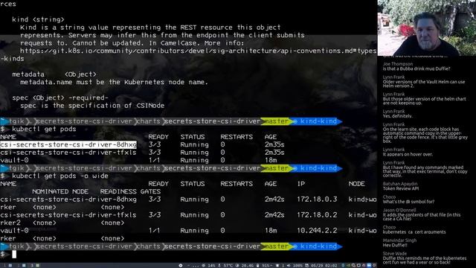Screen dimensions: 476x268
Task: Click the message 'kubernetes ca cert arguments'
Action: coord(414,232)
